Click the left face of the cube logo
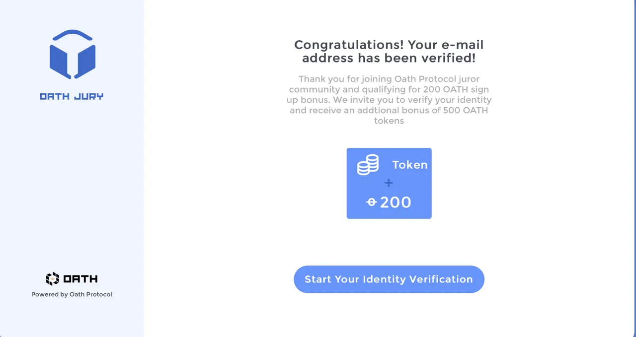This screenshot has width=636, height=337. pyautogui.click(x=60, y=61)
